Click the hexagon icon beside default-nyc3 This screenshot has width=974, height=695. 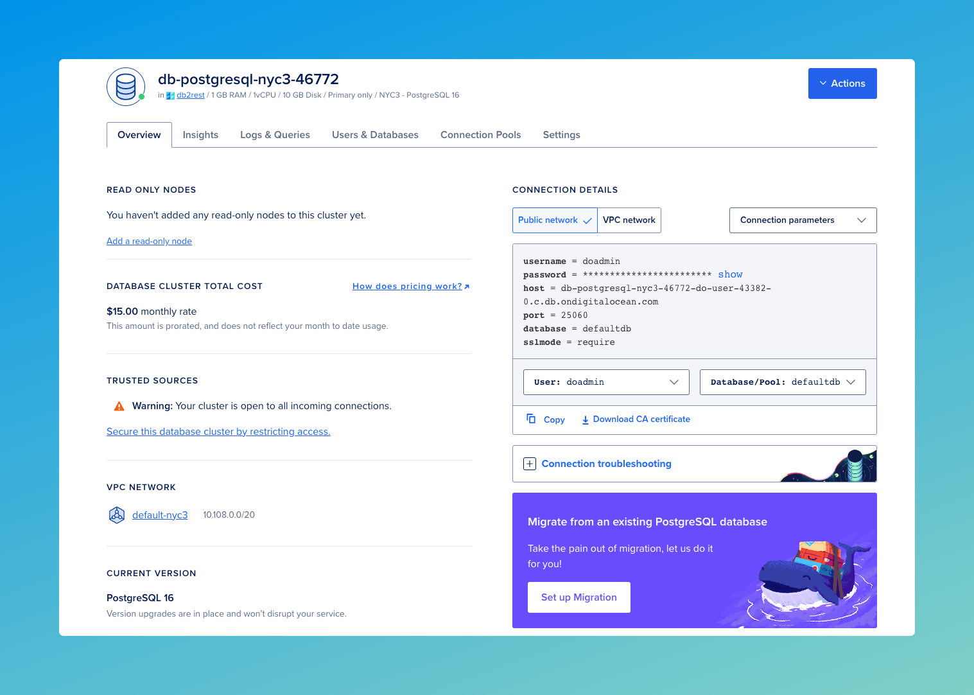pyautogui.click(x=117, y=515)
